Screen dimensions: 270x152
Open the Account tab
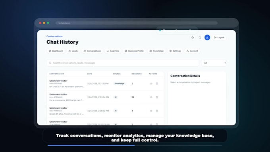coord(192,51)
